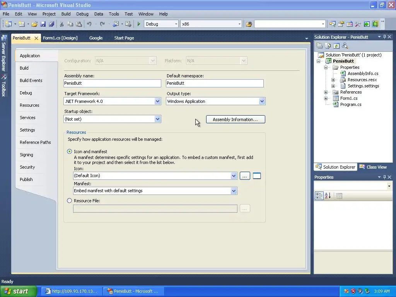Open the Toolbox toolbar icon with crossed tools
The image size is (396, 297).
358,24
